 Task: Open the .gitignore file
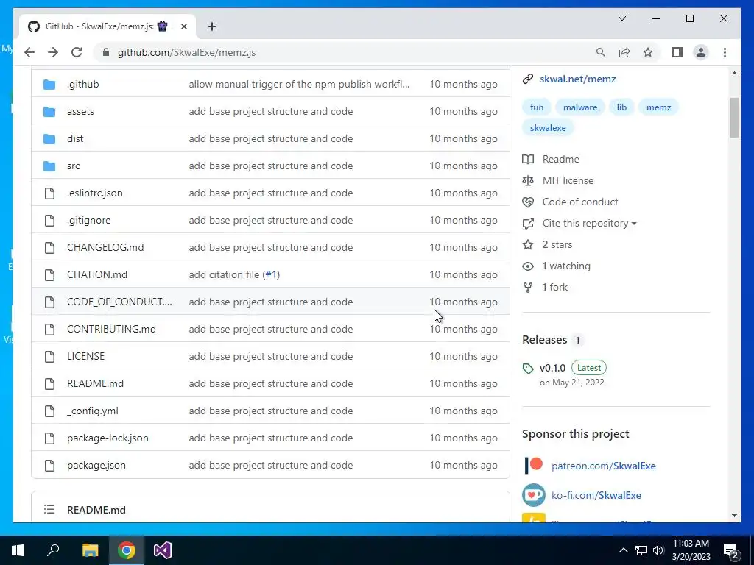pos(88,221)
